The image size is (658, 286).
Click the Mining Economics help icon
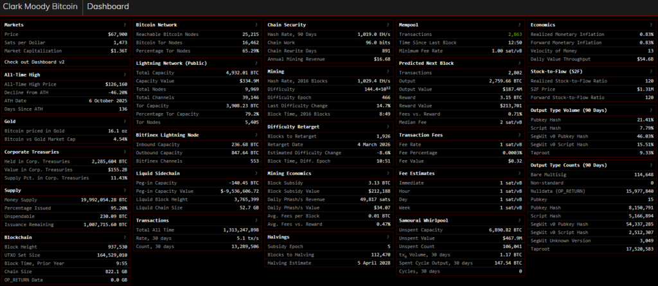(x=388, y=173)
